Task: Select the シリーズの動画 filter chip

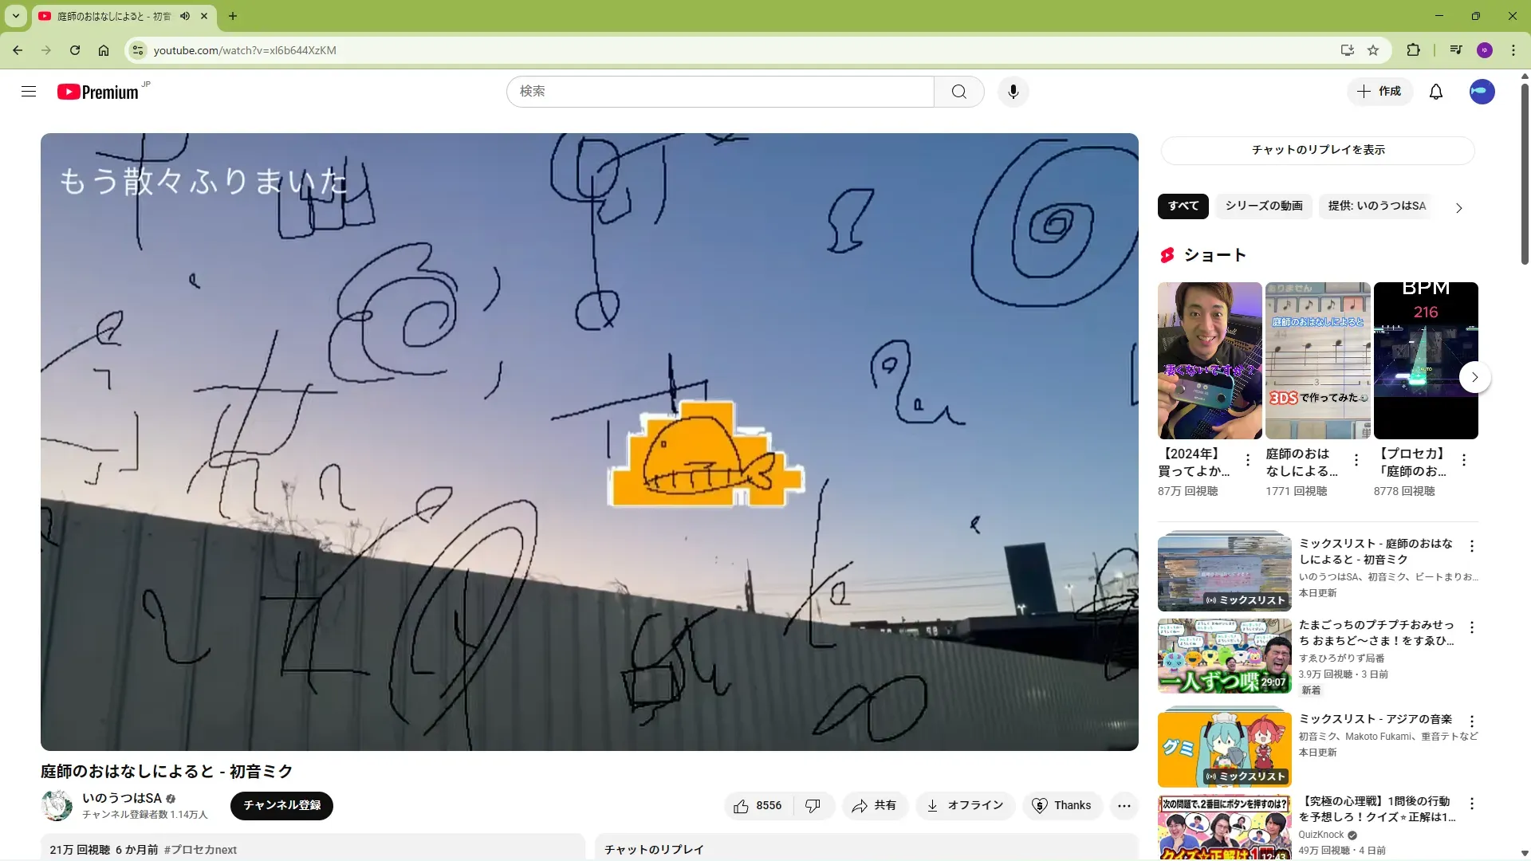Action: [x=1263, y=206]
